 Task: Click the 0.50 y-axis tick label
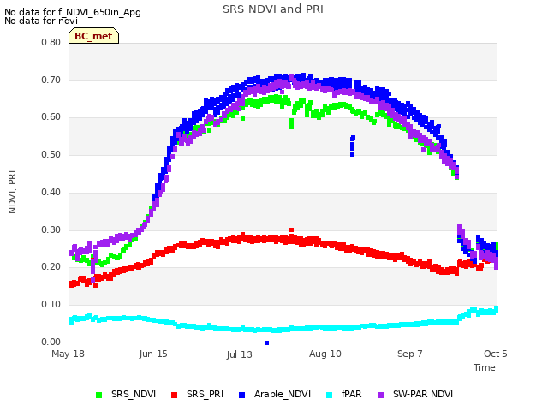point(51,154)
